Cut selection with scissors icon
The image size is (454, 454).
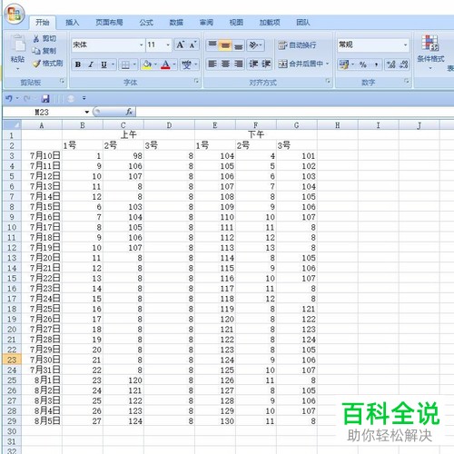(36, 39)
